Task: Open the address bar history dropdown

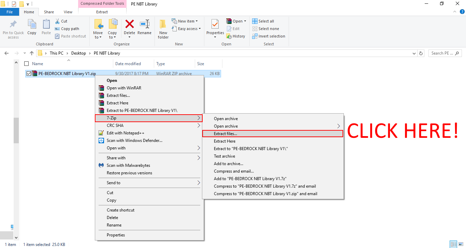Action: (414, 53)
